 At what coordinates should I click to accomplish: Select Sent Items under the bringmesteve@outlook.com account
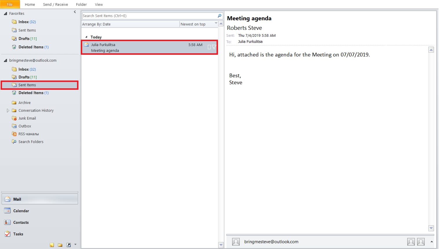(x=40, y=85)
